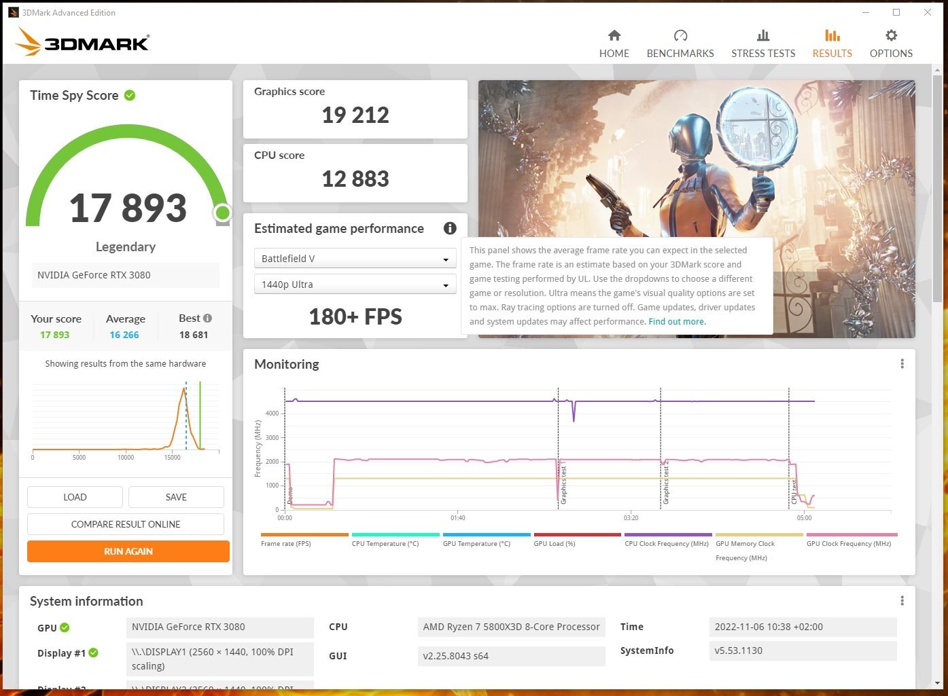
Task: Click the scrollbar down arrow
Action: pyautogui.click(x=938, y=684)
